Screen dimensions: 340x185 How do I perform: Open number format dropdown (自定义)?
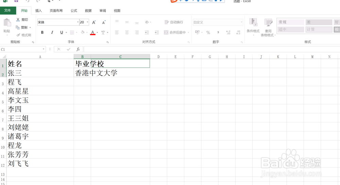pyautogui.click(x=241, y=22)
